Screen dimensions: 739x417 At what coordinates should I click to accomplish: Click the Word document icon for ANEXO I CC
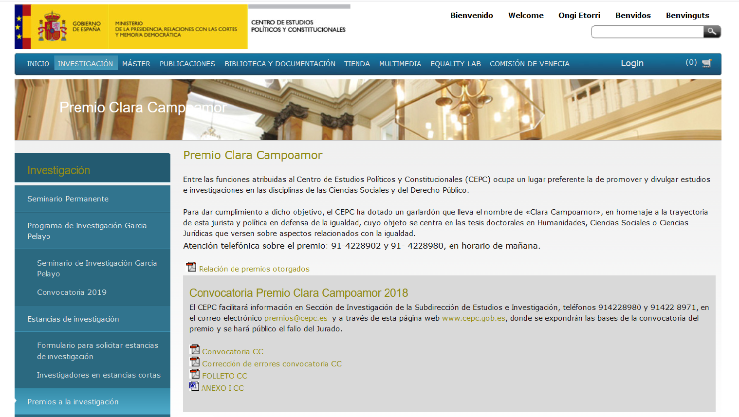[194, 386]
